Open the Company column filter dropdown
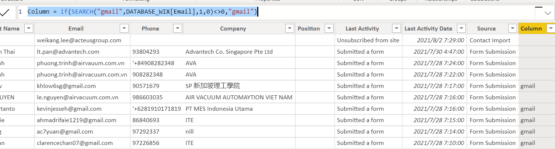Screen dimensions: 555x149 [x=290, y=29]
